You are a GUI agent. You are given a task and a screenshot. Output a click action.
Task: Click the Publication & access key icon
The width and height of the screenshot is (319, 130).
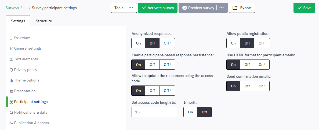click(11, 123)
